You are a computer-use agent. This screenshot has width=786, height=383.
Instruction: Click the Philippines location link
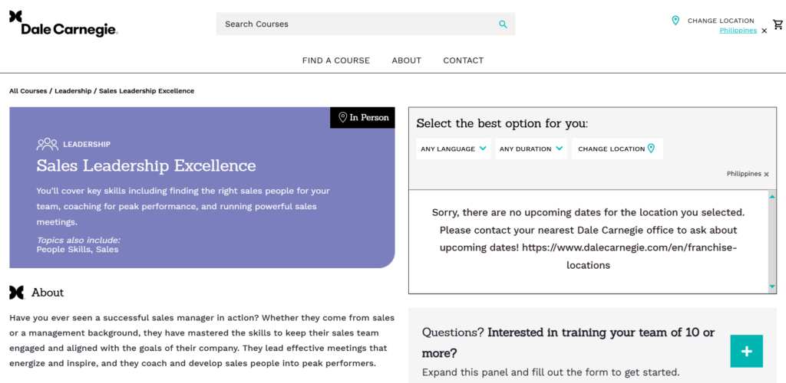coord(738,31)
